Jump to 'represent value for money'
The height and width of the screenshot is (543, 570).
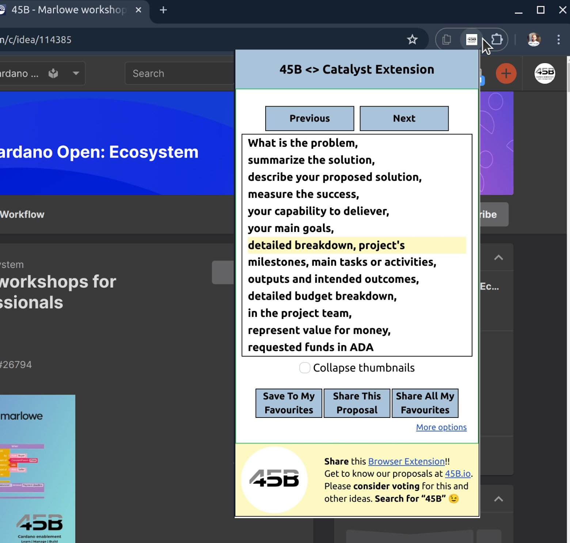(x=319, y=330)
